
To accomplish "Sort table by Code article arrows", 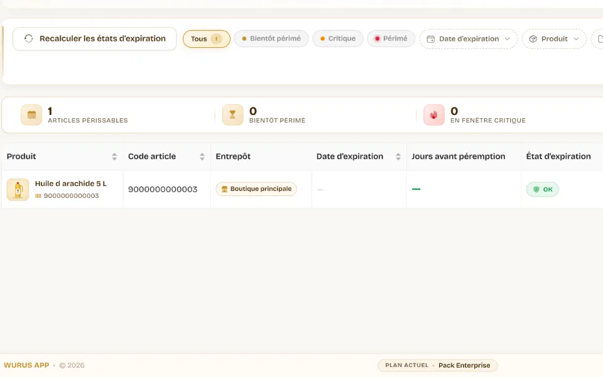I will coord(202,156).
